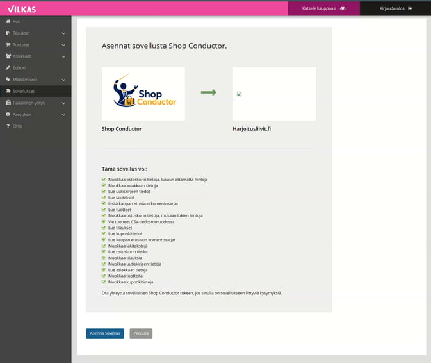Click the broken Harjoitusliivit.fi shop image
Screen dimensions: 431x363
tap(239, 94)
